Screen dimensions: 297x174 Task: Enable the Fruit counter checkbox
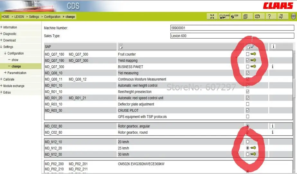pos(248,54)
